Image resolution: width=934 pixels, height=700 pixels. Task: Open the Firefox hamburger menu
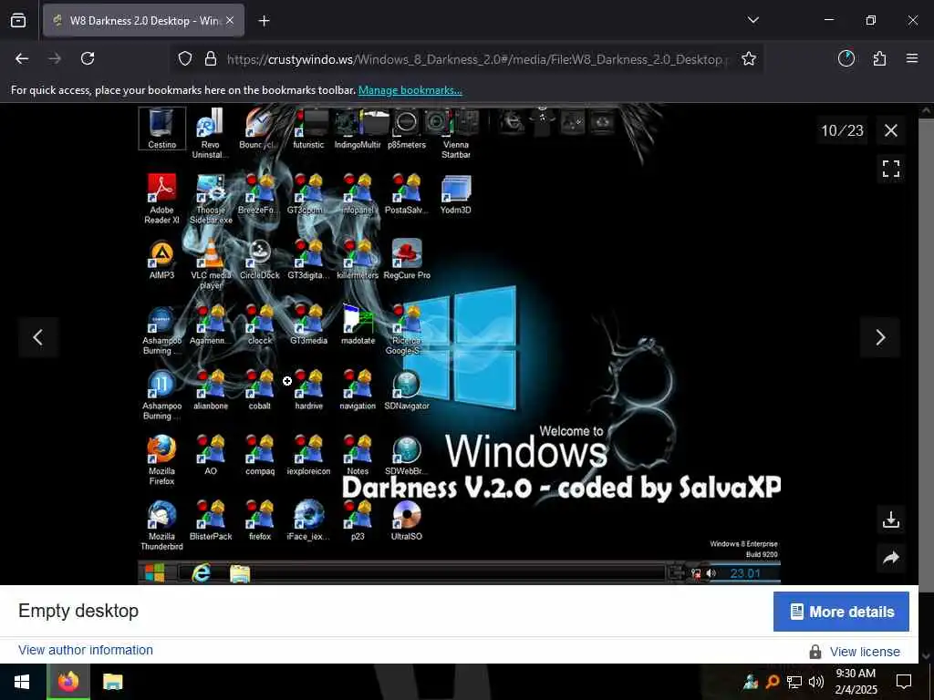[912, 58]
